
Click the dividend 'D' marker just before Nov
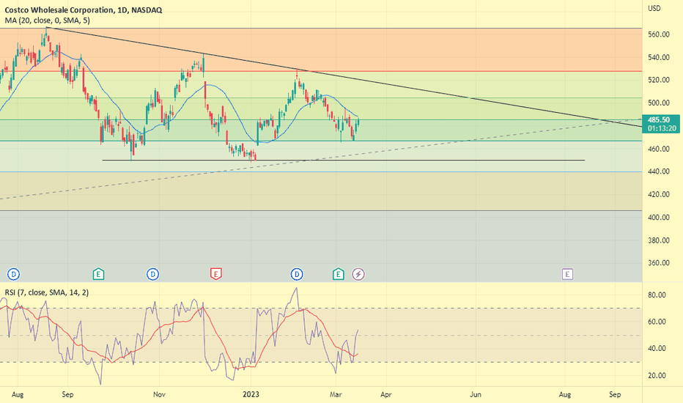click(x=152, y=274)
